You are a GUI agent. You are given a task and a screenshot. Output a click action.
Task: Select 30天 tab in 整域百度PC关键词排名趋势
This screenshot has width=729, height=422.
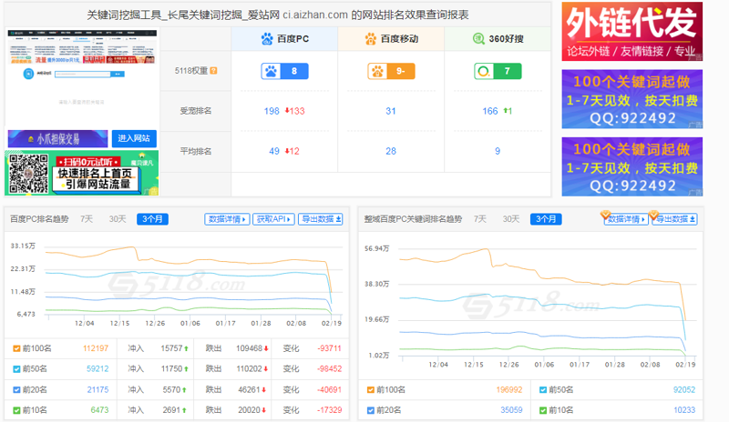tap(511, 219)
